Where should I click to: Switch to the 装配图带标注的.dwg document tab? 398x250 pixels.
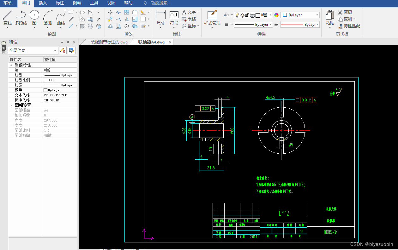(x=109, y=42)
